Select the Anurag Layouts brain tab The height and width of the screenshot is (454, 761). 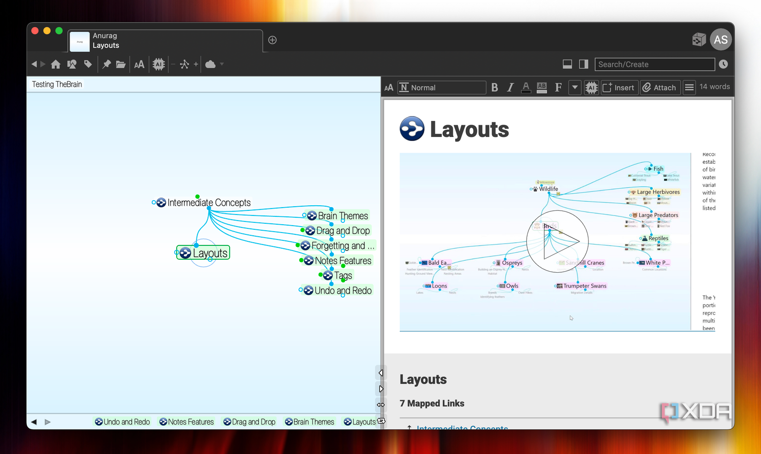pos(166,41)
